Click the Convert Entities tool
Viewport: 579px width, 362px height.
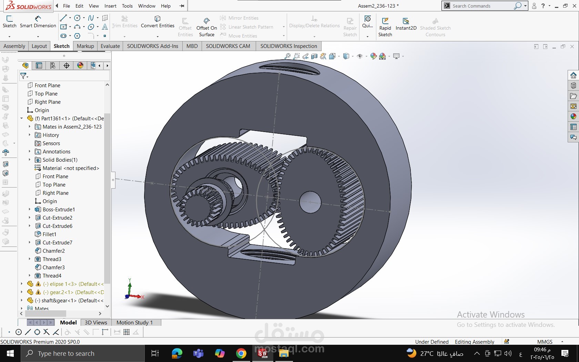(158, 22)
